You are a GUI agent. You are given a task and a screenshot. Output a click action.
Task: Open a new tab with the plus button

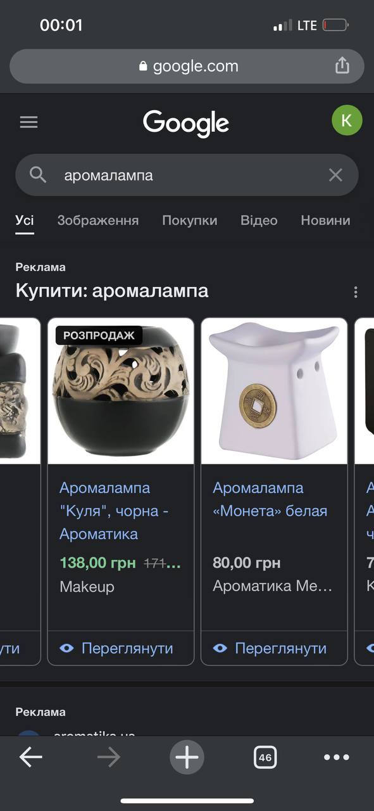point(187,757)
